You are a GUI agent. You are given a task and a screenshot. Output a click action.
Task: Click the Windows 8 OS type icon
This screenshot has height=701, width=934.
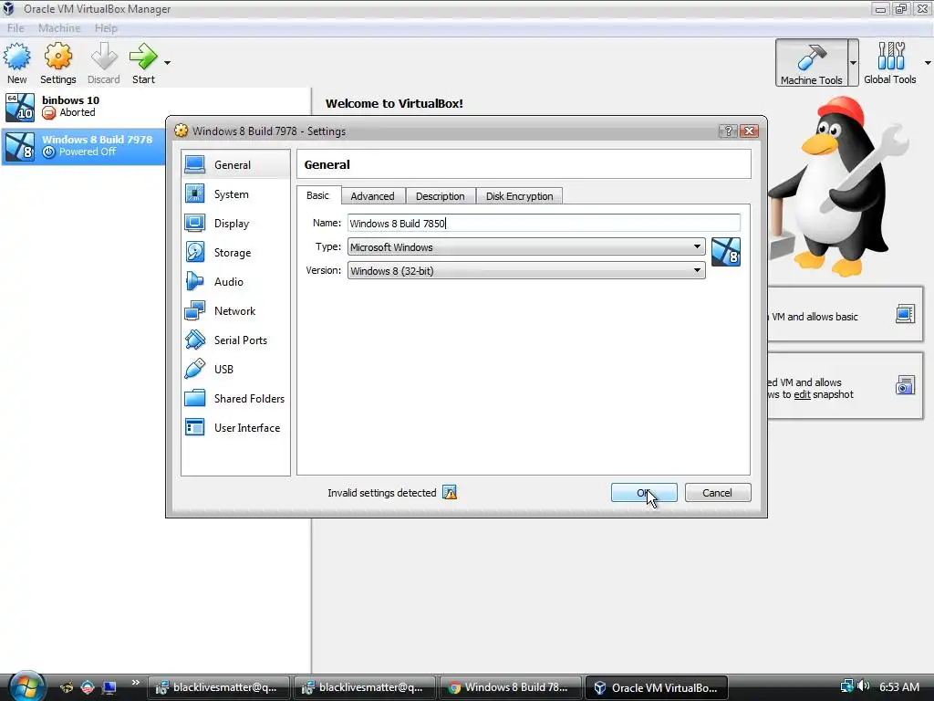click(725, 252)
